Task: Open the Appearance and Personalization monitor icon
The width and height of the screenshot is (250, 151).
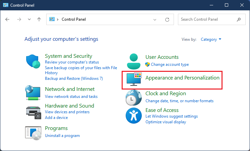Action: [134, 79]
